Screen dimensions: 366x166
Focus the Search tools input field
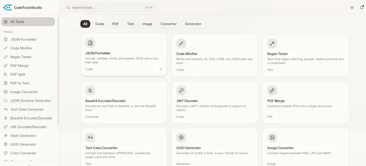[x=110, y=7]
